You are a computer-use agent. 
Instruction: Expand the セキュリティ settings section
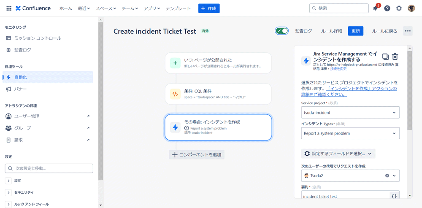coord(8,192)
